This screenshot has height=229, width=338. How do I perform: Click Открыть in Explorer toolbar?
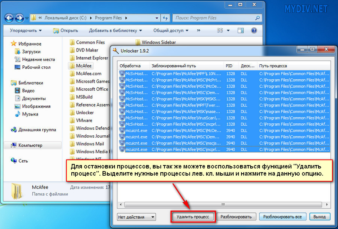point(65,31)
